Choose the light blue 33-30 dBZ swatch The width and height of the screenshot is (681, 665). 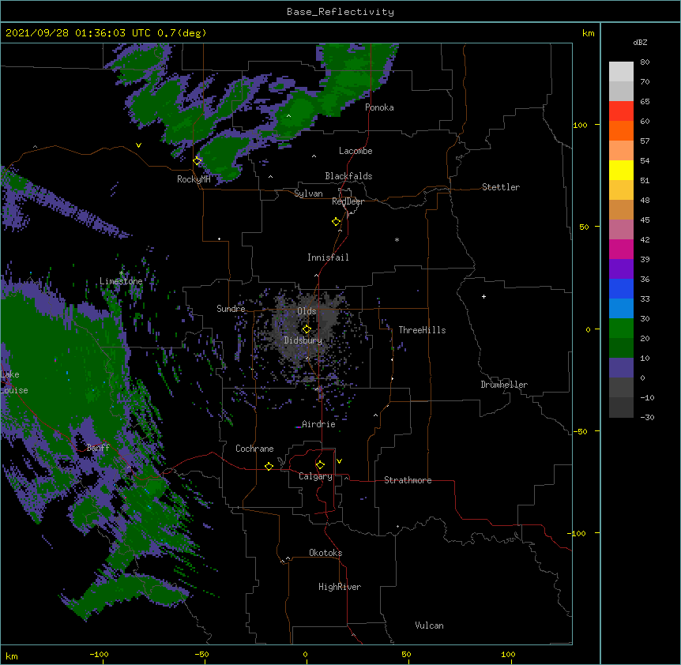coord(621,309)
